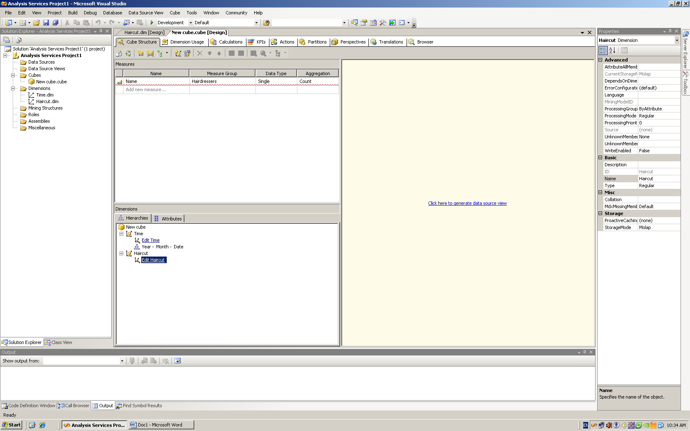690x431 pixels.
Task: Click the Save All toolbar icon
Action: click(x=55, y=23)
